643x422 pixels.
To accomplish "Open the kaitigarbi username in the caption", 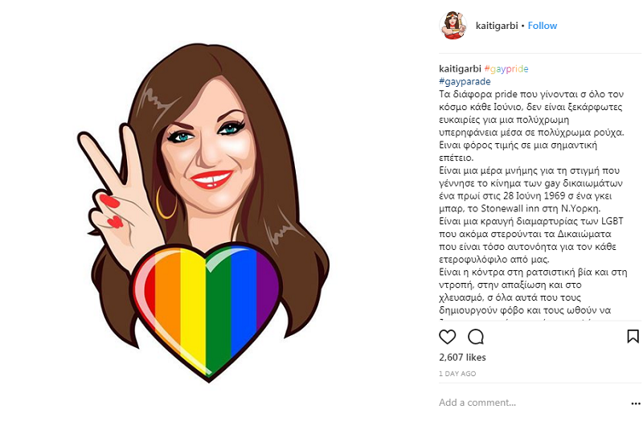I will pyautogui.click(x=460, y=68).
